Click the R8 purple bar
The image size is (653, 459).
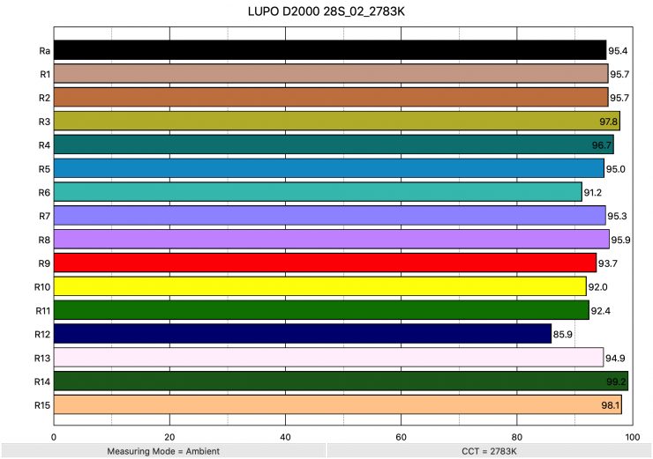click(x=332, y=239)
